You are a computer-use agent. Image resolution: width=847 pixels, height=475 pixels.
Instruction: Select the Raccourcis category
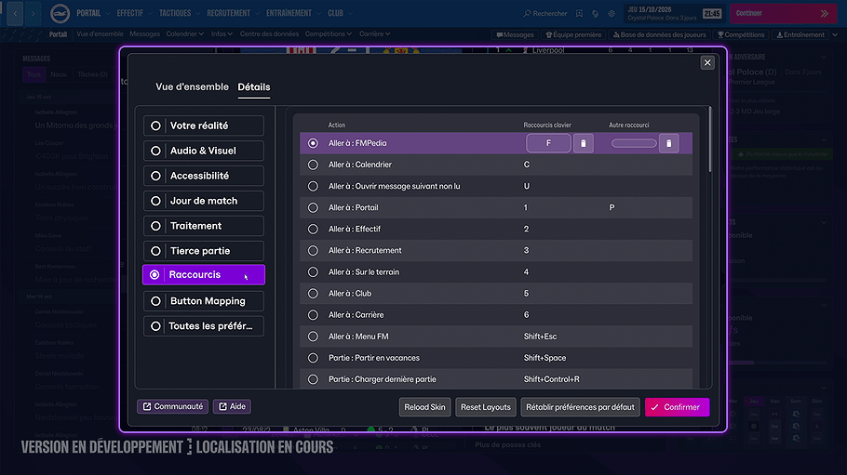[x=204, y=275]
